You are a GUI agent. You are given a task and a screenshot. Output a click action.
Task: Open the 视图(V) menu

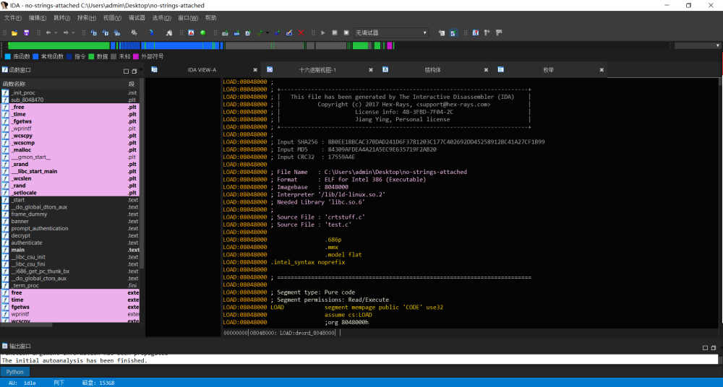tap(112, 18)
